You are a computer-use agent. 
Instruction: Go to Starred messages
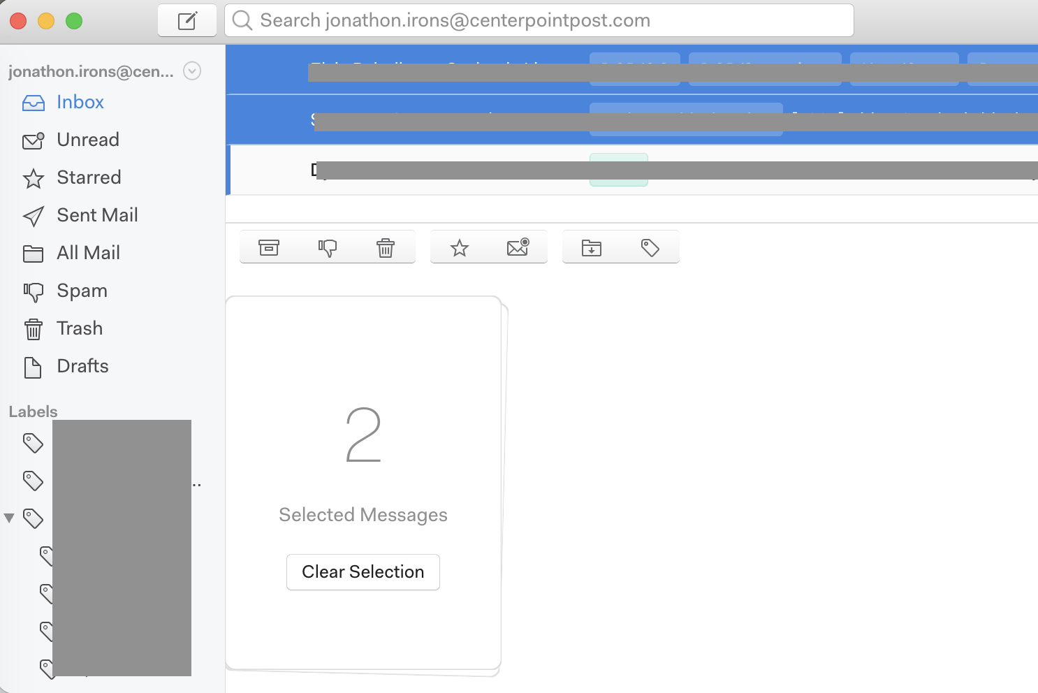89,177
